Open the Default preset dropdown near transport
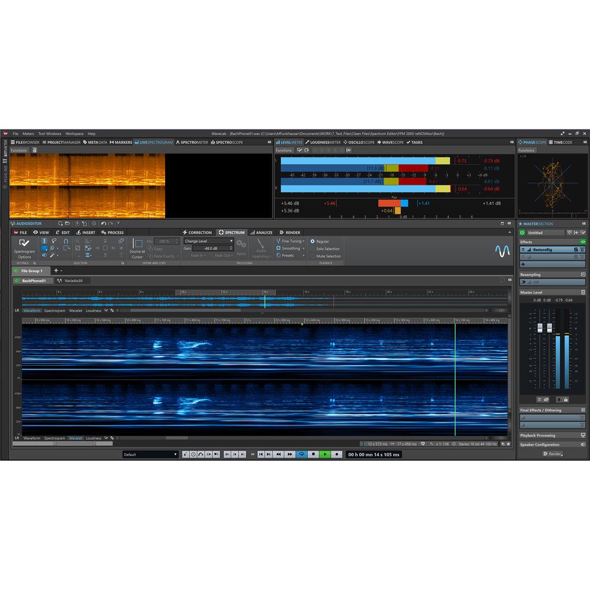The height and width of the screenshot is (590, 590). [150, 454]
